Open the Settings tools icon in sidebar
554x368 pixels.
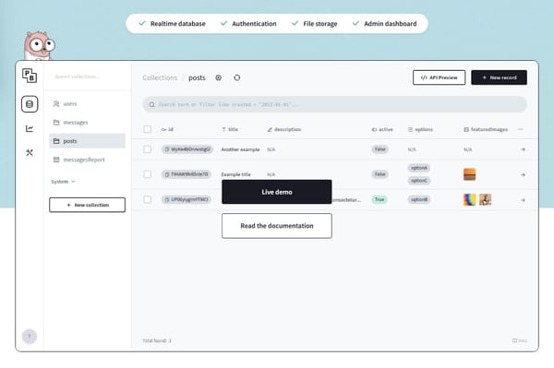pyautogui.click(x=30, y=152)
